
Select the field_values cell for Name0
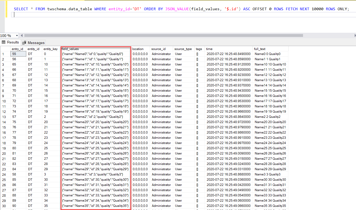point(96,54)
